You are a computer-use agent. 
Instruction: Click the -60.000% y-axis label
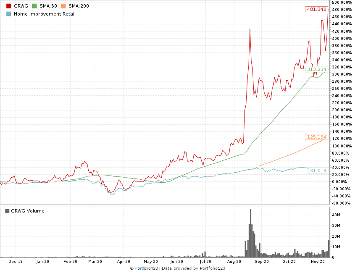pyautogui.click(x=341, y=203)
